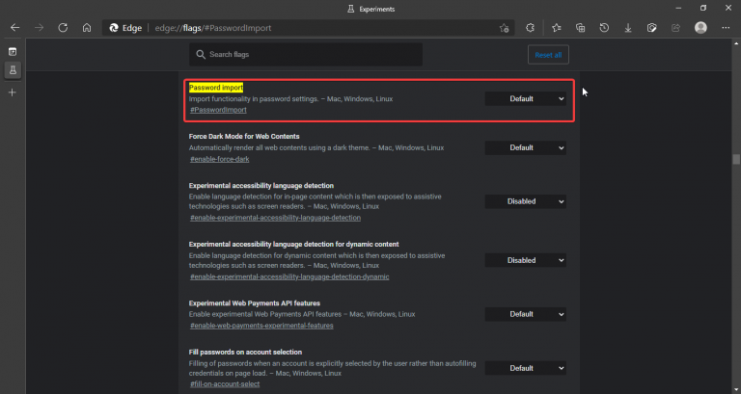Click the Share icon in toolbar
The width and height of the screenshot is (741, 394).
675,28
